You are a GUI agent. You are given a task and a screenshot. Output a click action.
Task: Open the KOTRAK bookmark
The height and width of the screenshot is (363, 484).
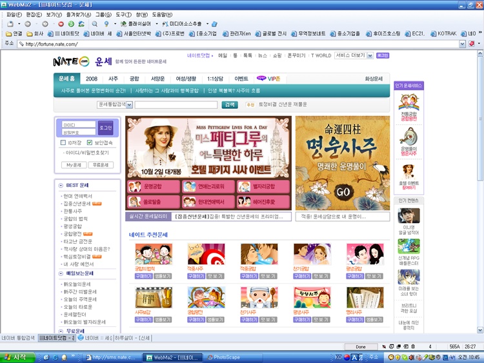[443, 34]
